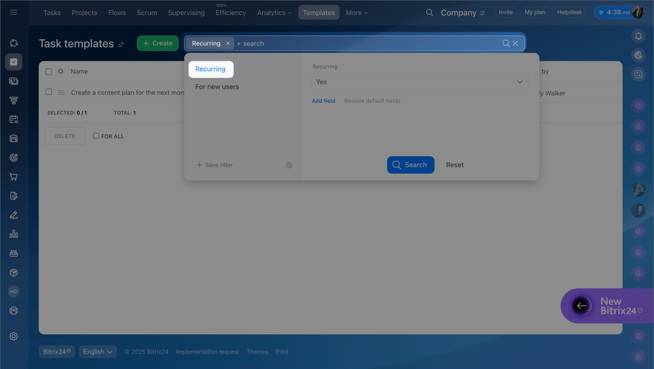
Task: Tick the select-all checkbox in table header
Action: (49, 72)
